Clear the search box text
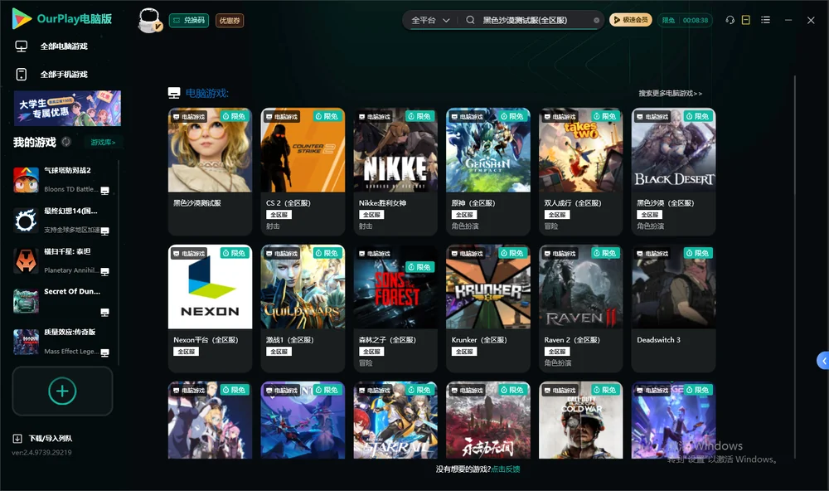Screen dimensions: 829x491 pyautogui.click(x=596, y=21)
